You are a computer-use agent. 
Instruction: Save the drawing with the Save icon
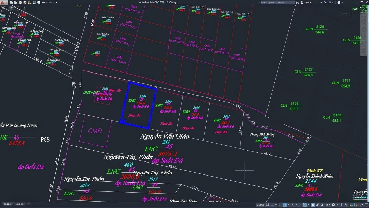click(20, 2)
